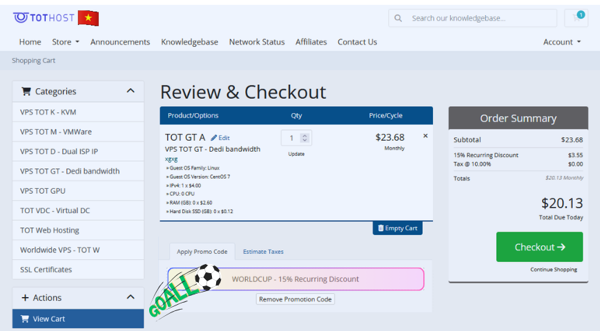Increase quantity with the up stepper arrow

pyautogui.click(x=304, y=135)
